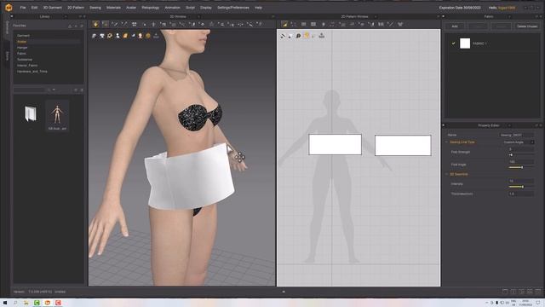The width and height of the screenshot is (545, 307).
Task: Click the Edit Sewing tool in 2D toolbar
Action: 284,24
